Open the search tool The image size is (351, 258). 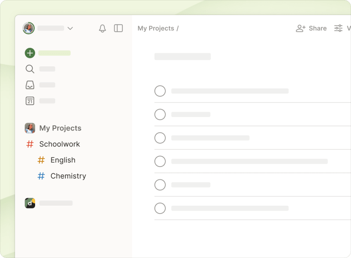coord(29,69)
